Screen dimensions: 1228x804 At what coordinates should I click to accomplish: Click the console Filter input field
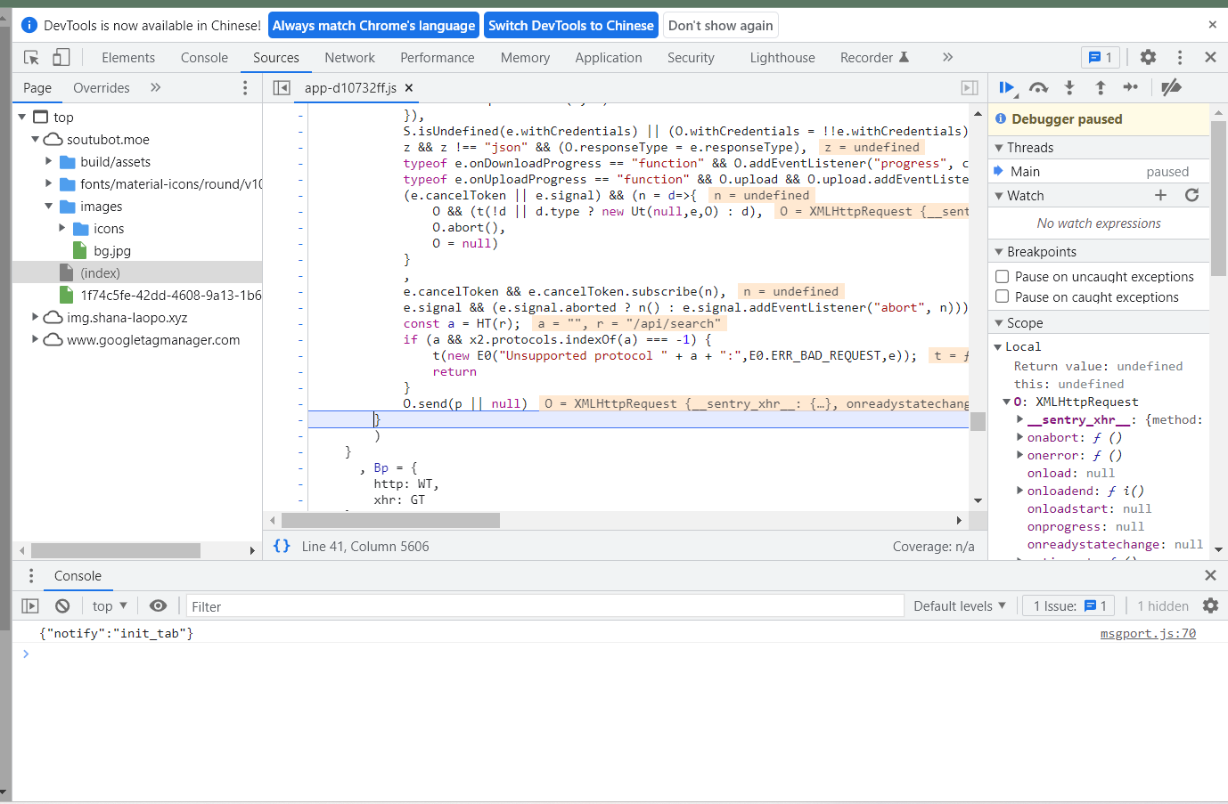click(544, 606)
